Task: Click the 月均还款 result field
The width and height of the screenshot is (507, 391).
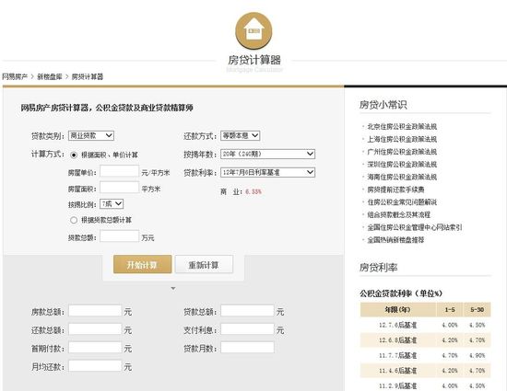Action: coord(95,366)
